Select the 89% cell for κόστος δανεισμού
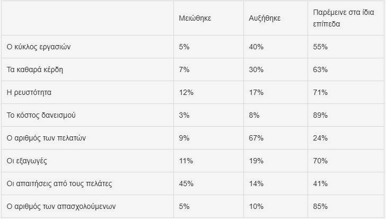This screenshot has width=386, height=219. pos(320,115)
